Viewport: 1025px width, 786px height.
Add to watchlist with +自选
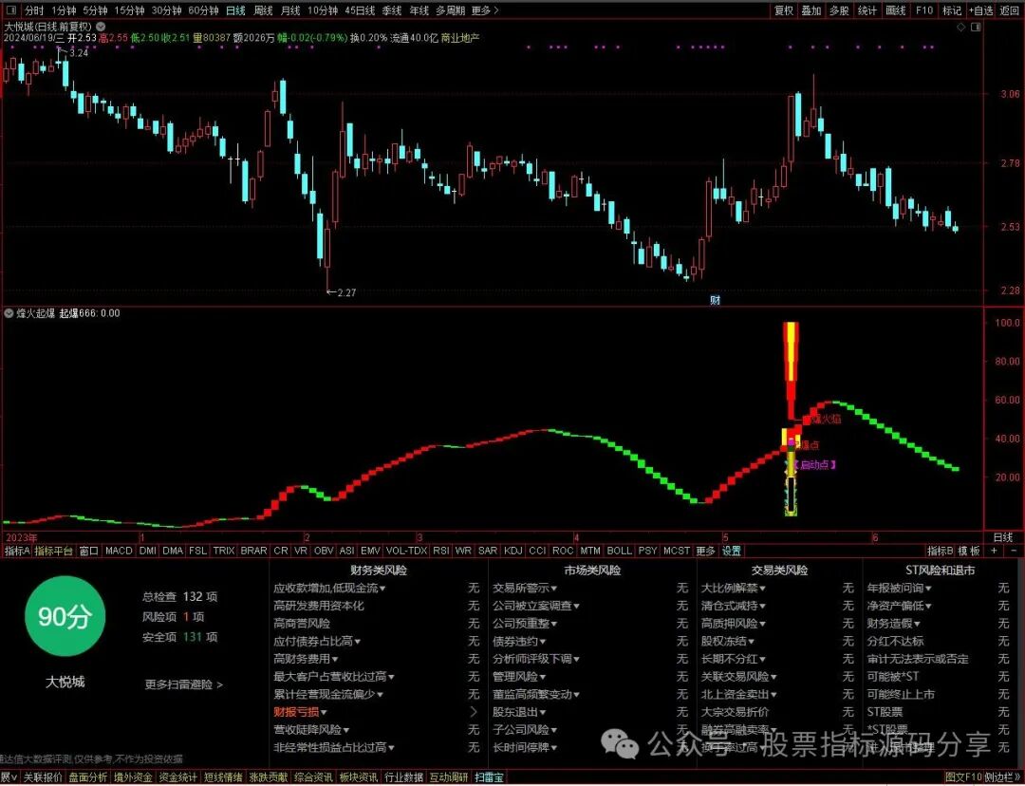point(980,10)
